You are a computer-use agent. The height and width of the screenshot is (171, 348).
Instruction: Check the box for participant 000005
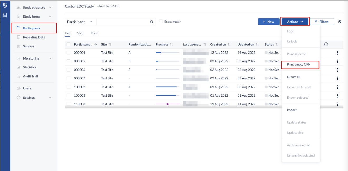coord(69,61)
